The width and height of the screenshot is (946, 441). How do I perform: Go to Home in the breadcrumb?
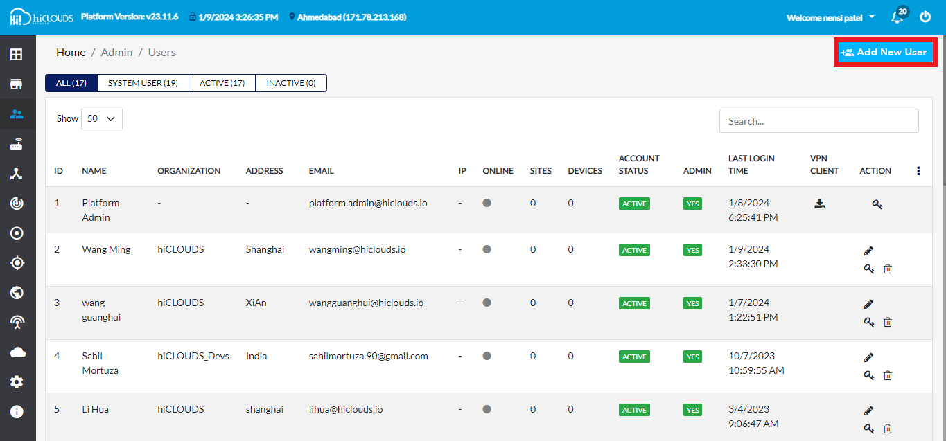(71, 53)
